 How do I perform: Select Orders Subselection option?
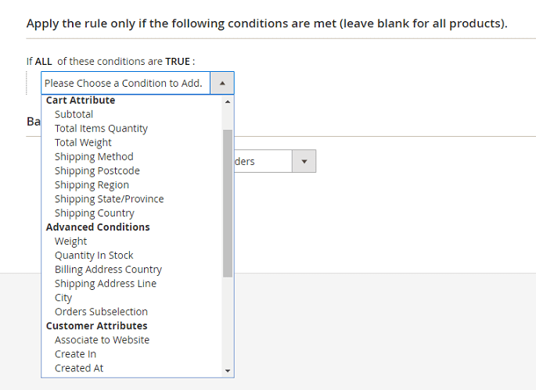[101, 311]
